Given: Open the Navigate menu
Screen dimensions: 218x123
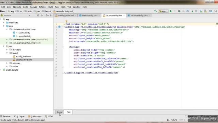Looking at the screenshot, I should [x=17, y=7].
